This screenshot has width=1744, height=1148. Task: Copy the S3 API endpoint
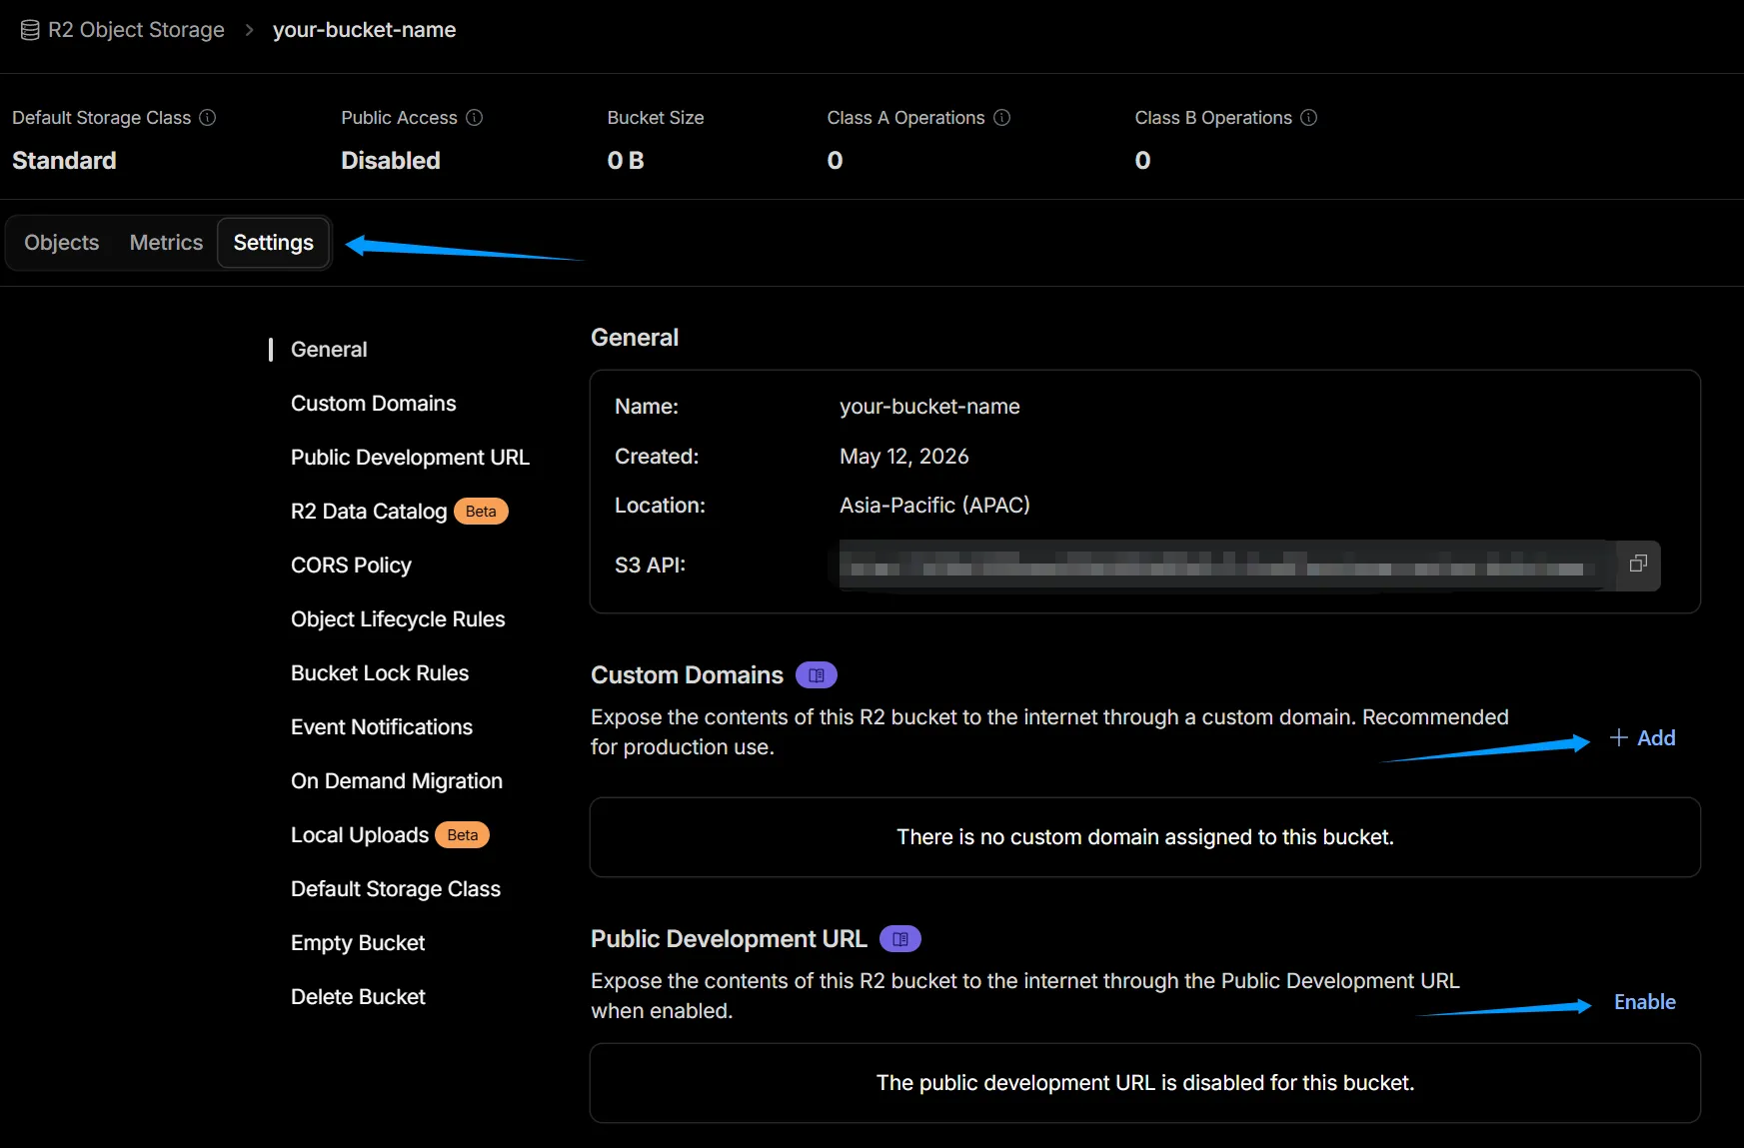coord(1638,565)
